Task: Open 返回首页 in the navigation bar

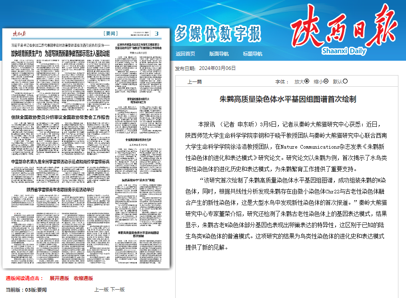Action: [x=185, y=54]
